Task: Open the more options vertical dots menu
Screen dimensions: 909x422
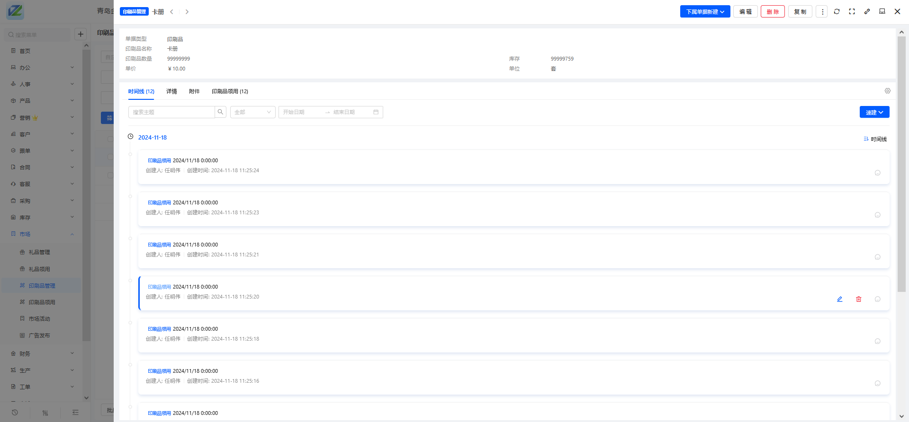Action: tap(822, 11)
